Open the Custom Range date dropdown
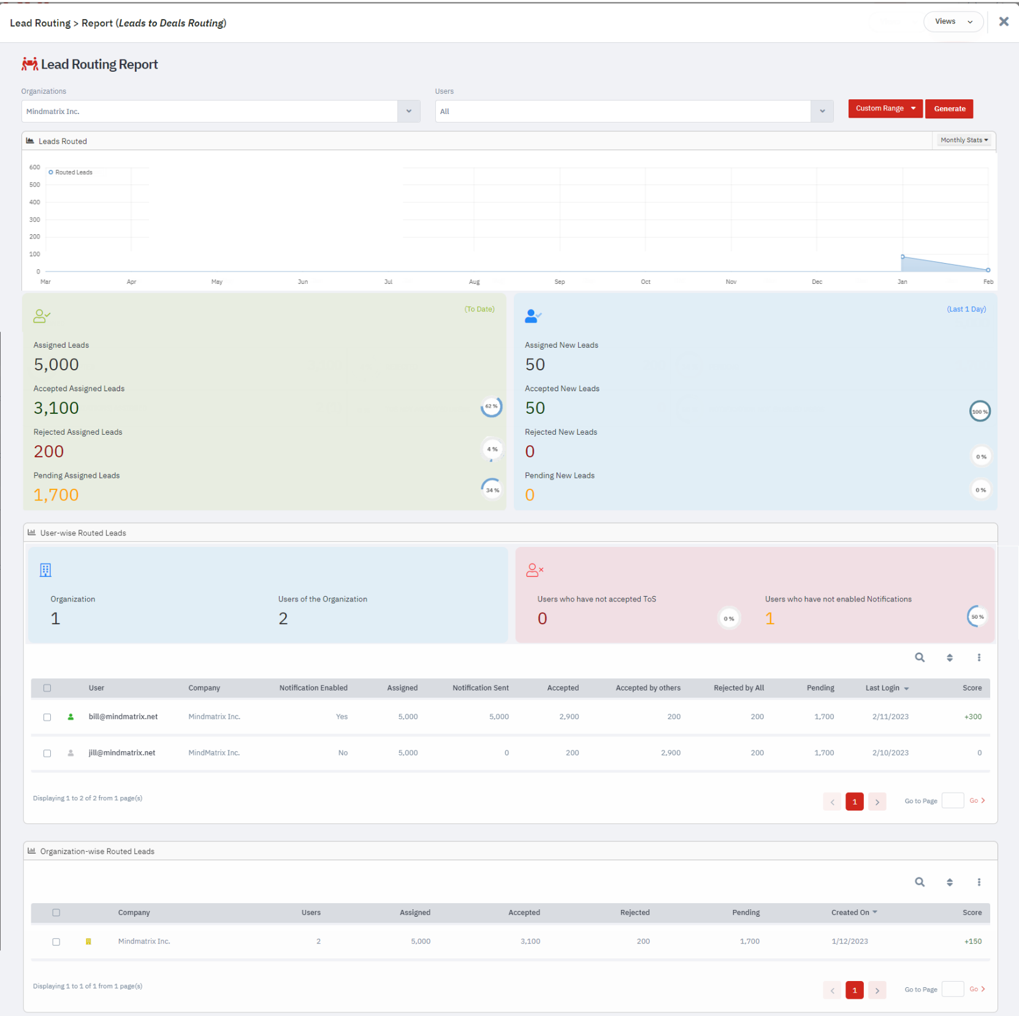The width and height of the screenshot is (1019, 1016). pos(885,109)
